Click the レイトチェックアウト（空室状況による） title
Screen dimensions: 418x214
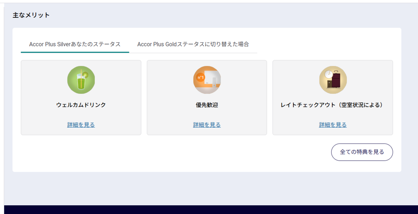333,105
